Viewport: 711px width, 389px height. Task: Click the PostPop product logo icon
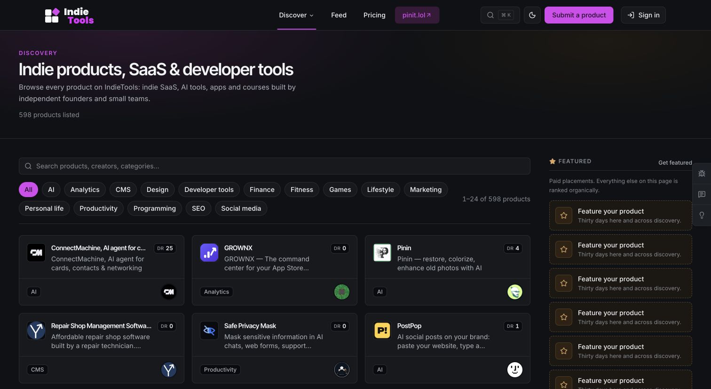point(382,331)
